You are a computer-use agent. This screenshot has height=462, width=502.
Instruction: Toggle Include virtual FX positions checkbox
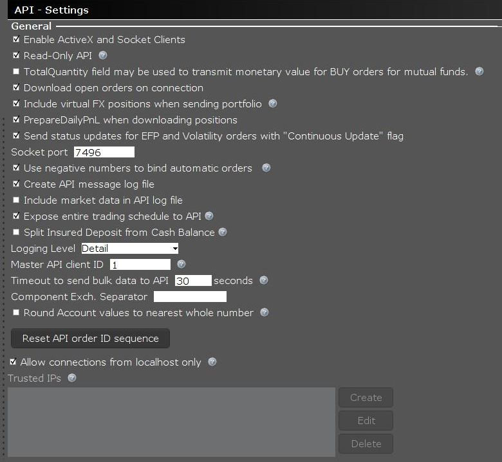pyautogui.click(x=16, y=103)
